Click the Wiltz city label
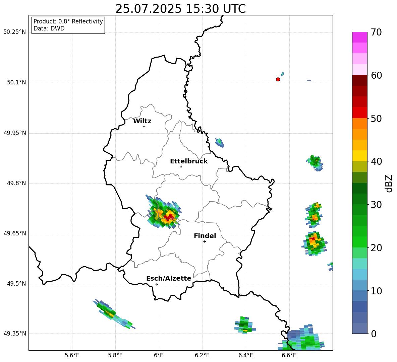The width and height of the screenshot is (397, 362). click(142, 121)
